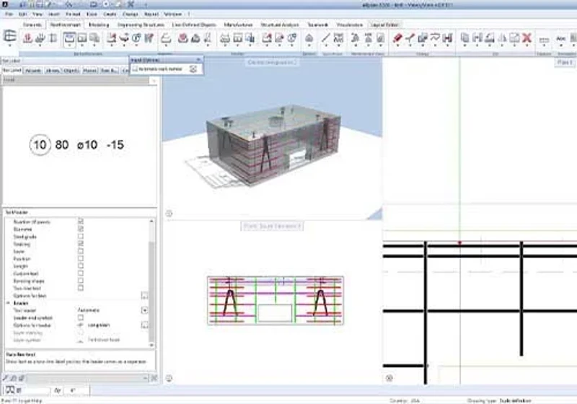Open the Options for text button
This screenshot has height=404, width=577.
145,296
